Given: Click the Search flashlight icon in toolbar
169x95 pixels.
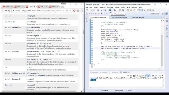Looking at the screenshot, I should pyautogui.click(x=134, y=10).
